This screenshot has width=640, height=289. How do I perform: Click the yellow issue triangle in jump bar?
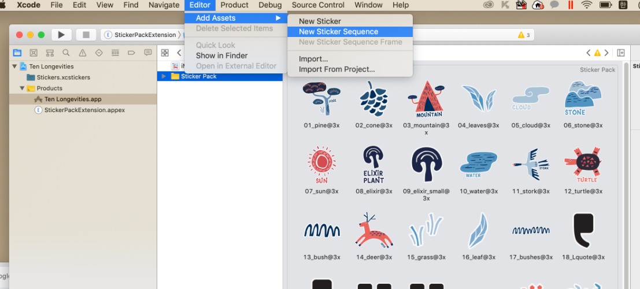598,53
